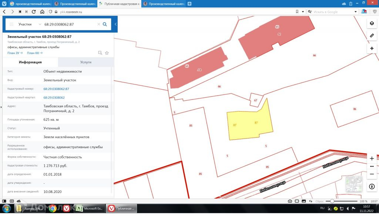Open the bookmark dropdown arrow

click(303, 11)
